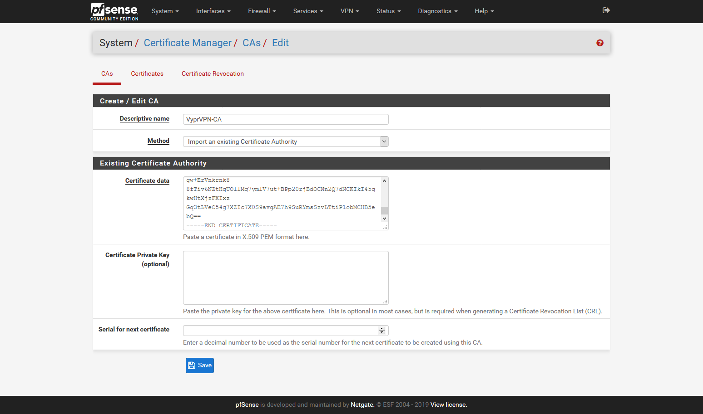Click the Descriptive name label

(x=144, y=118)
